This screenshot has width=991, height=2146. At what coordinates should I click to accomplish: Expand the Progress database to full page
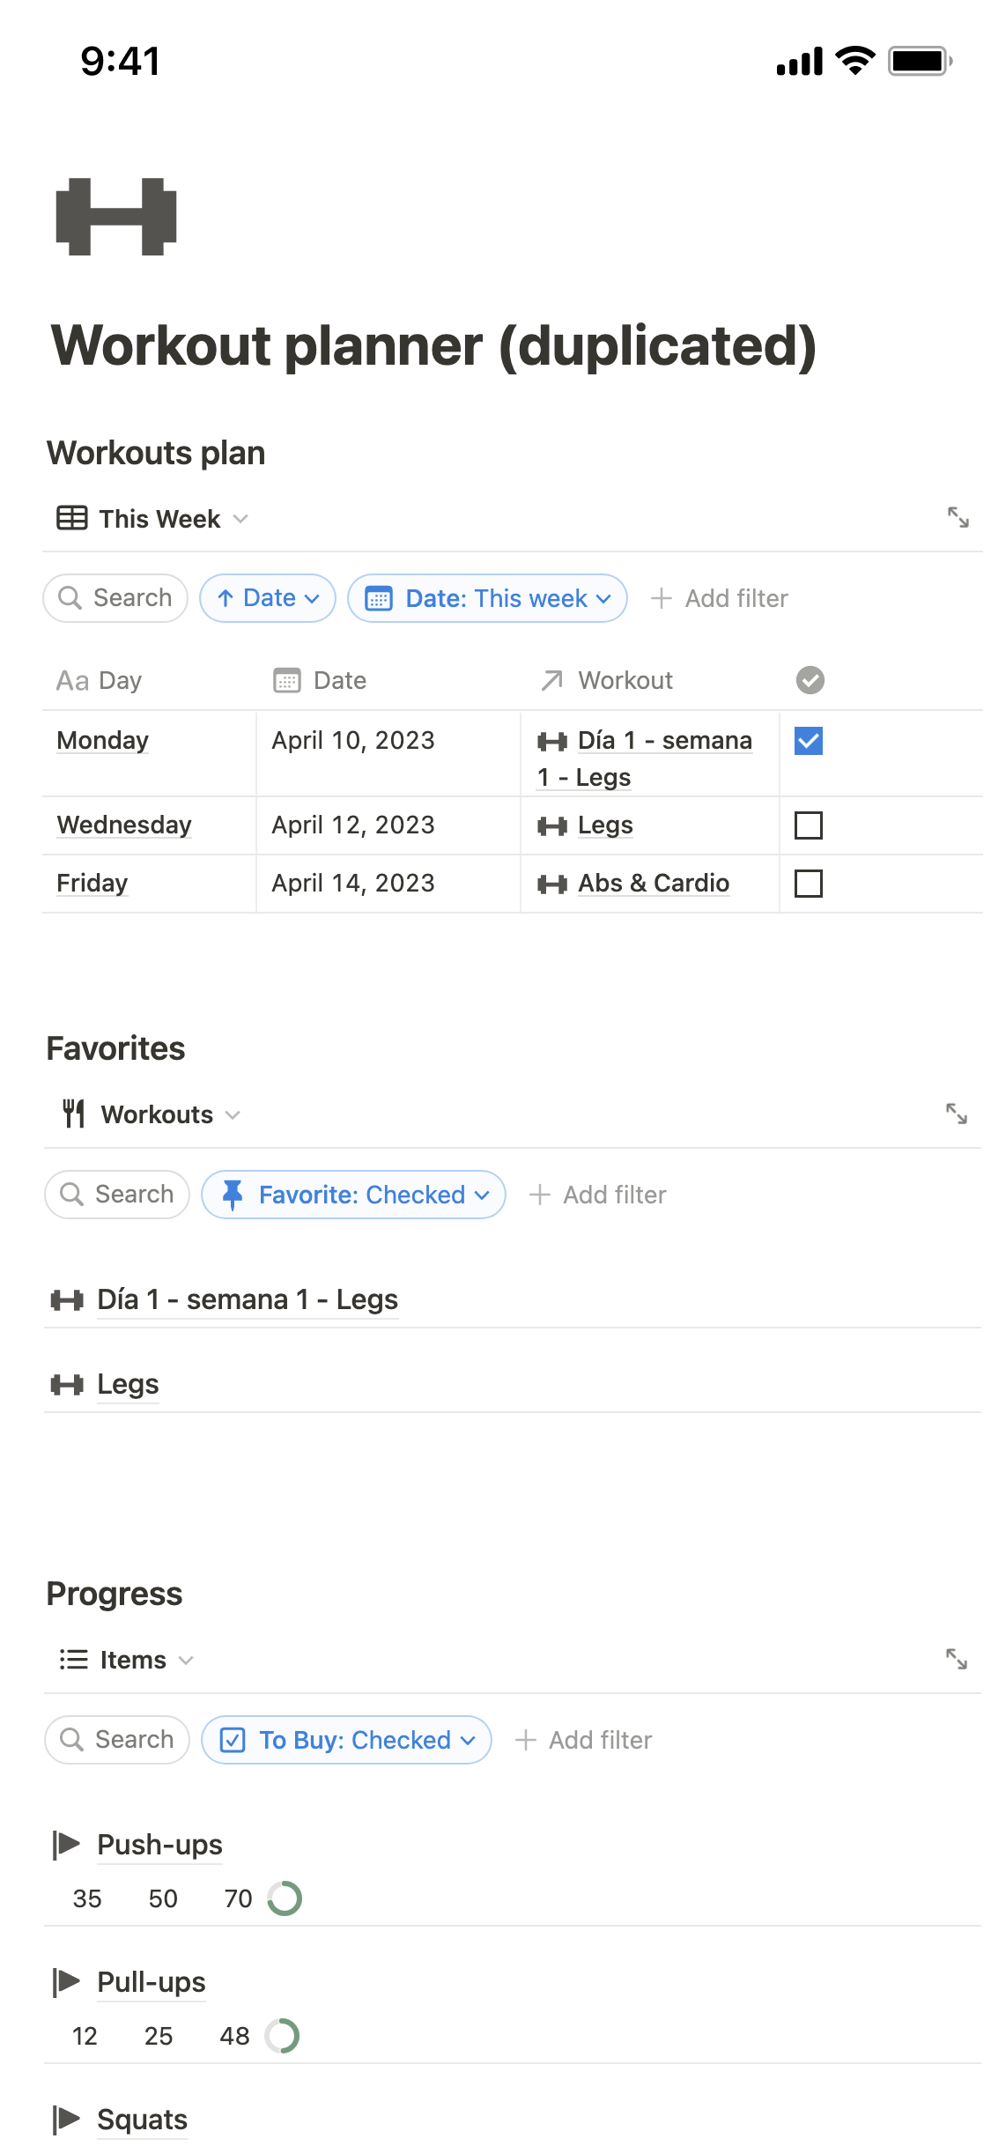[956, 1659]
